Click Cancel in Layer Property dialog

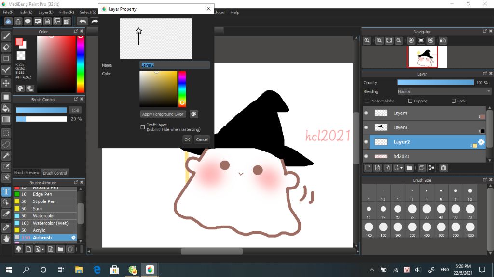click(x=202, y=139)
